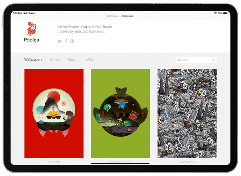The height and width of the screenshot is (176, 241).
Task: Open the red Metroid wallpaper thumbnail
Action: pyautogui.click(x=54, y=113)
